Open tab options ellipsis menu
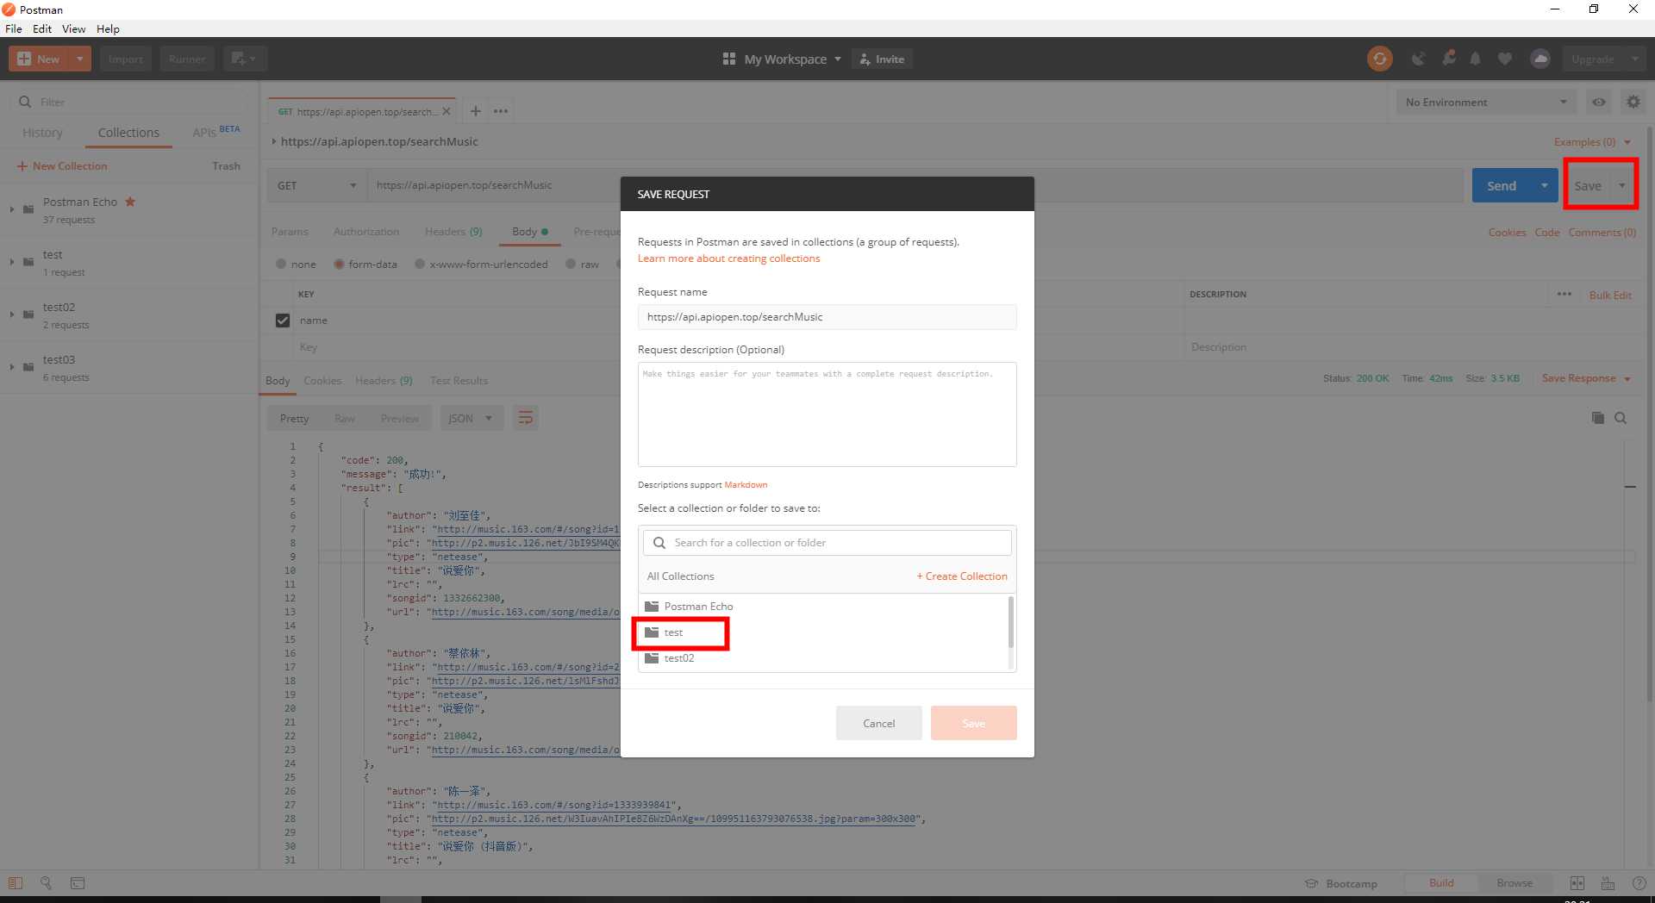 click(x=501, y=111)
